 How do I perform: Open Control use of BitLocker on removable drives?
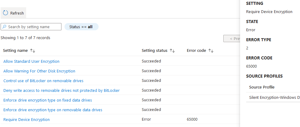[43, 81]
